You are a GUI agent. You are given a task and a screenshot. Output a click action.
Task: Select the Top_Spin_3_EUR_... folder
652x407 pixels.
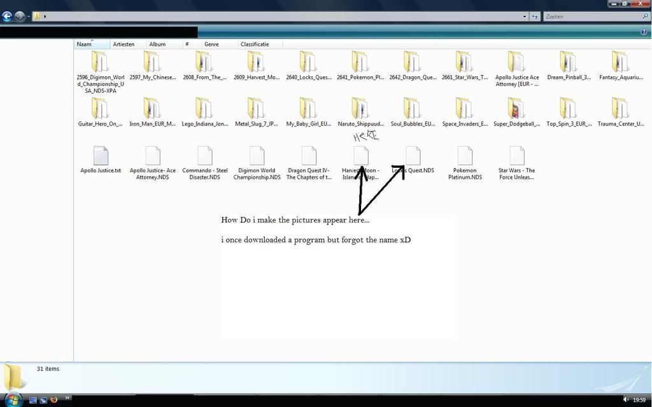[569, 112]
